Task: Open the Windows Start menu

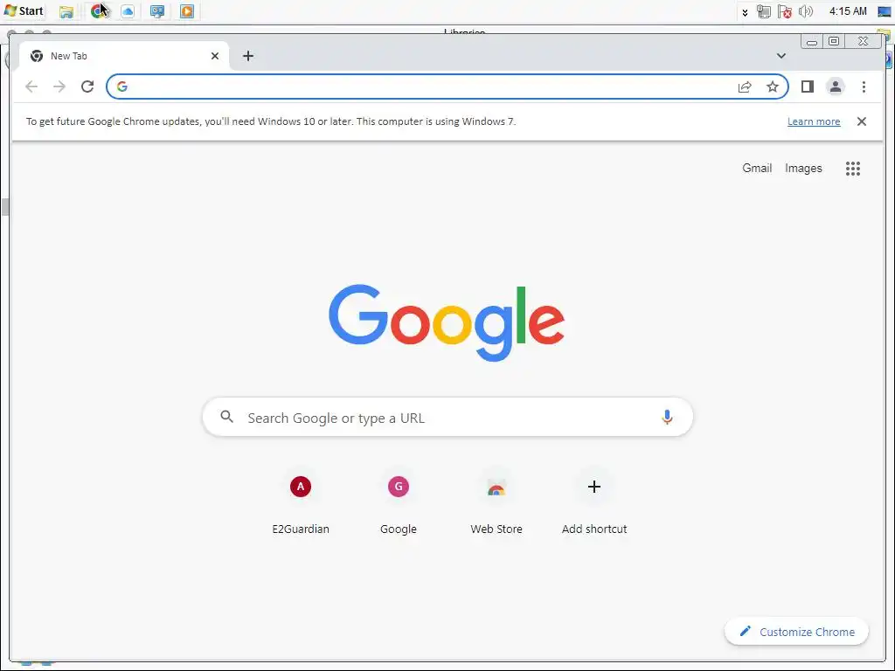Action: pyautogui.click(x=23, y=10)
